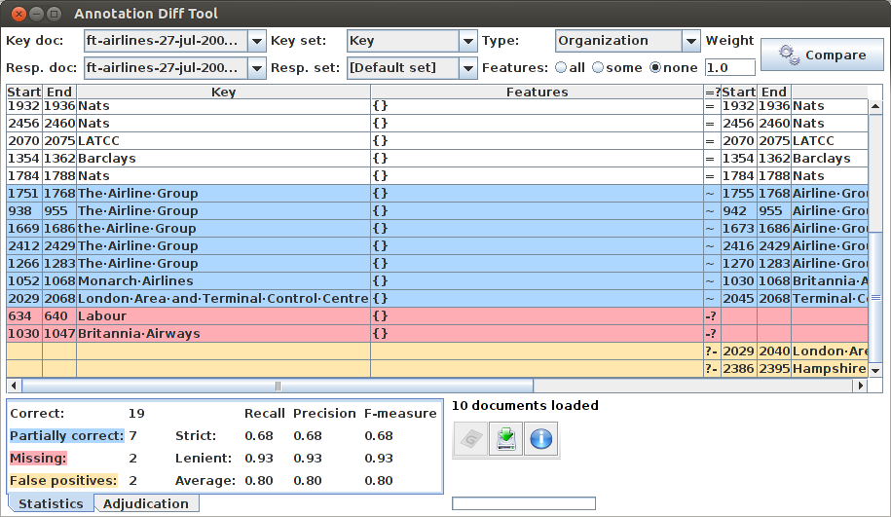Click the left End column header
The image size is (891, 517).
pyautogui.click(x=59, y=92)
